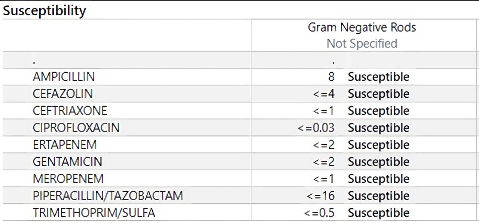This screenshot has width=479, height=223.
Task: Click the Susceptibility section heading
Action: coord(45,10)
